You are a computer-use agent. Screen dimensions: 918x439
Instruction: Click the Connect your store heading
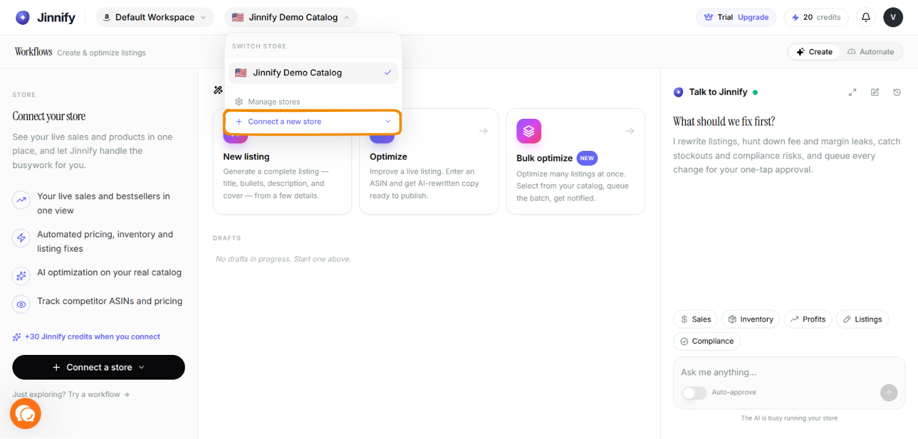(x=49, y=116)
